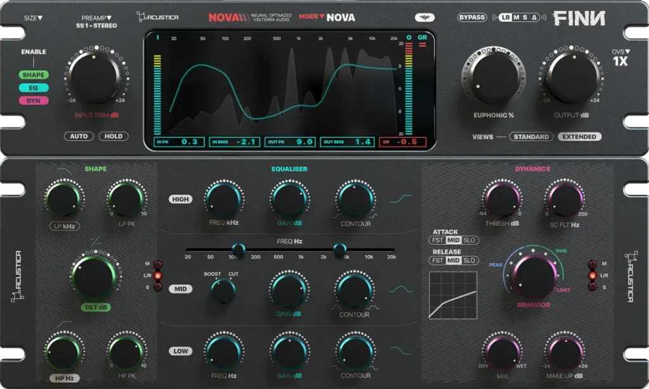The image size is (649, 389).
Task: Click the BOOST/CUT mid knob
Action: tap(222, 291)
